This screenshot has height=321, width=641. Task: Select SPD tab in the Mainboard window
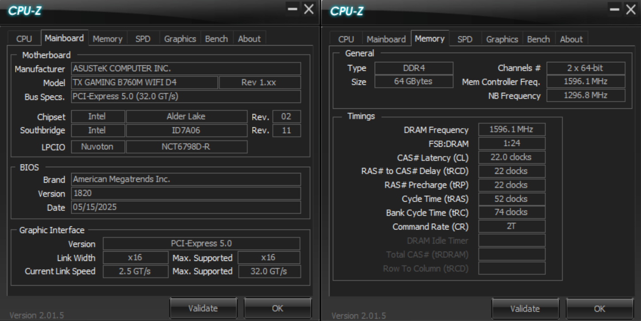pyautogui.click(x=142, y=39)
